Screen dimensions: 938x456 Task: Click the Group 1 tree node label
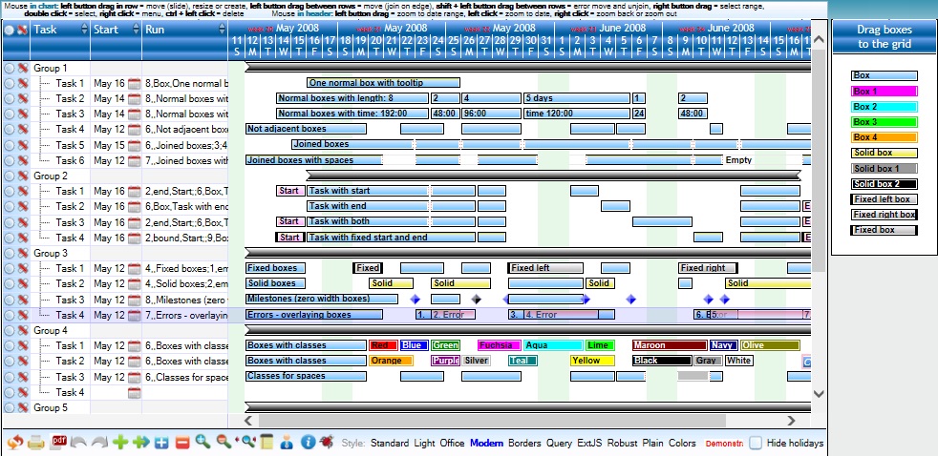tap(51, 68)
